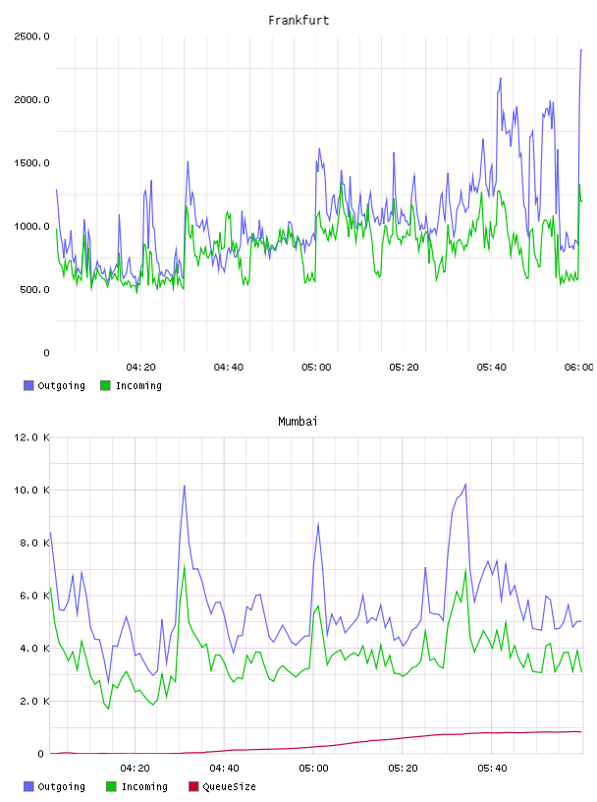The image size is (597, 802).
Task: Click the Frankfurt chart title
Action: click(298, 21)
